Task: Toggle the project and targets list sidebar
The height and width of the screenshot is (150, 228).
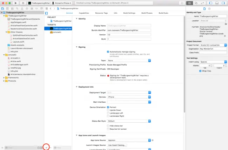Action: click(x=47, y=13)
